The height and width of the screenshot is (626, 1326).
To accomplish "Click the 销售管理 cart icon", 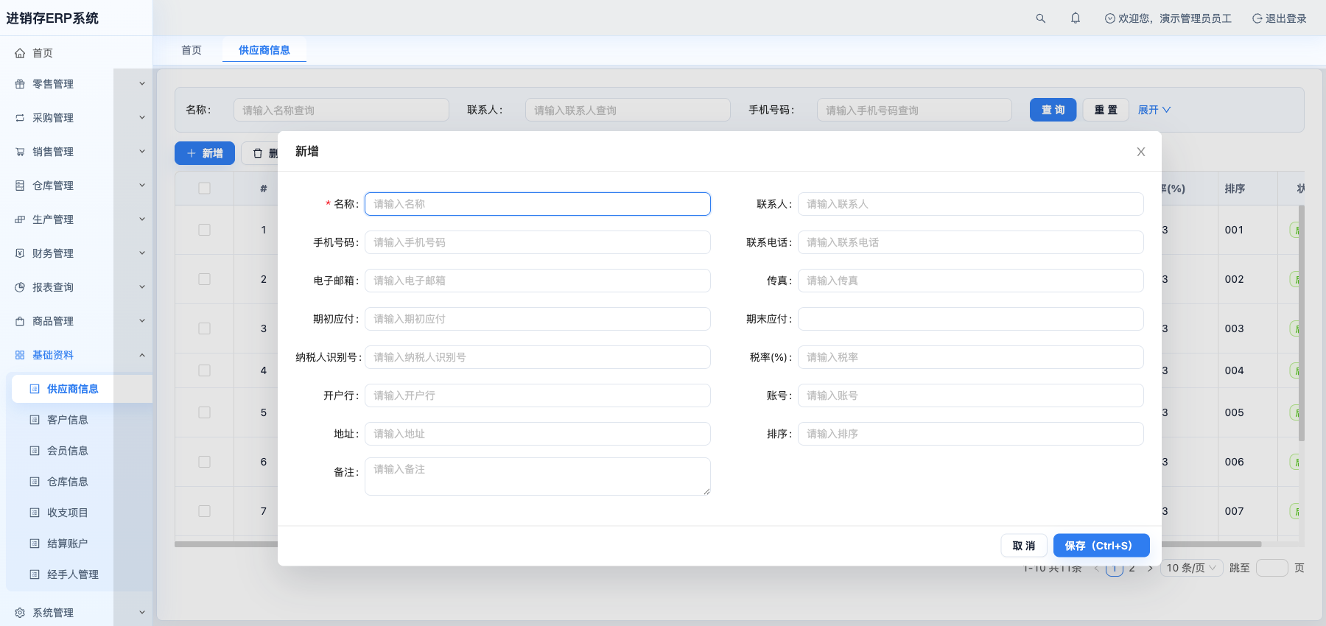I will click(20, 152).
